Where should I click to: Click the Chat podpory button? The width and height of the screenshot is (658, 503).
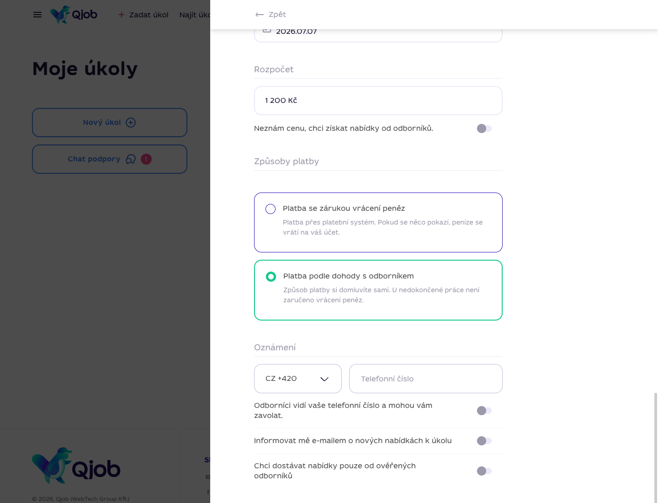110,159
